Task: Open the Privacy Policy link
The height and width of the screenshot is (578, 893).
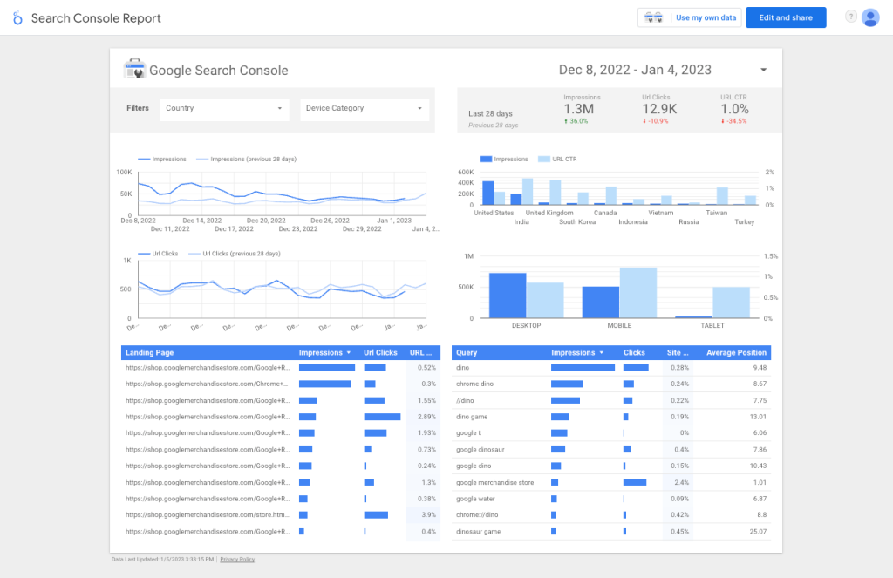Action: click(x=236, y=559)
